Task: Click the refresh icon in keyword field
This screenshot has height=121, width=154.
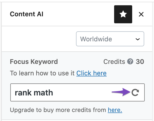Action: (135, 92)
